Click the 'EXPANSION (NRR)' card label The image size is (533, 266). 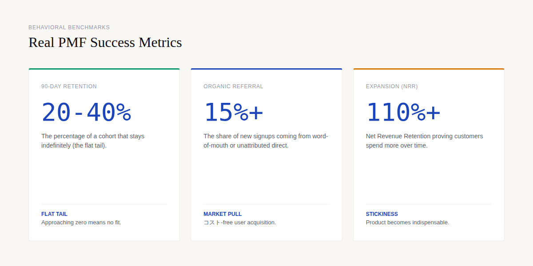(392, 86)
